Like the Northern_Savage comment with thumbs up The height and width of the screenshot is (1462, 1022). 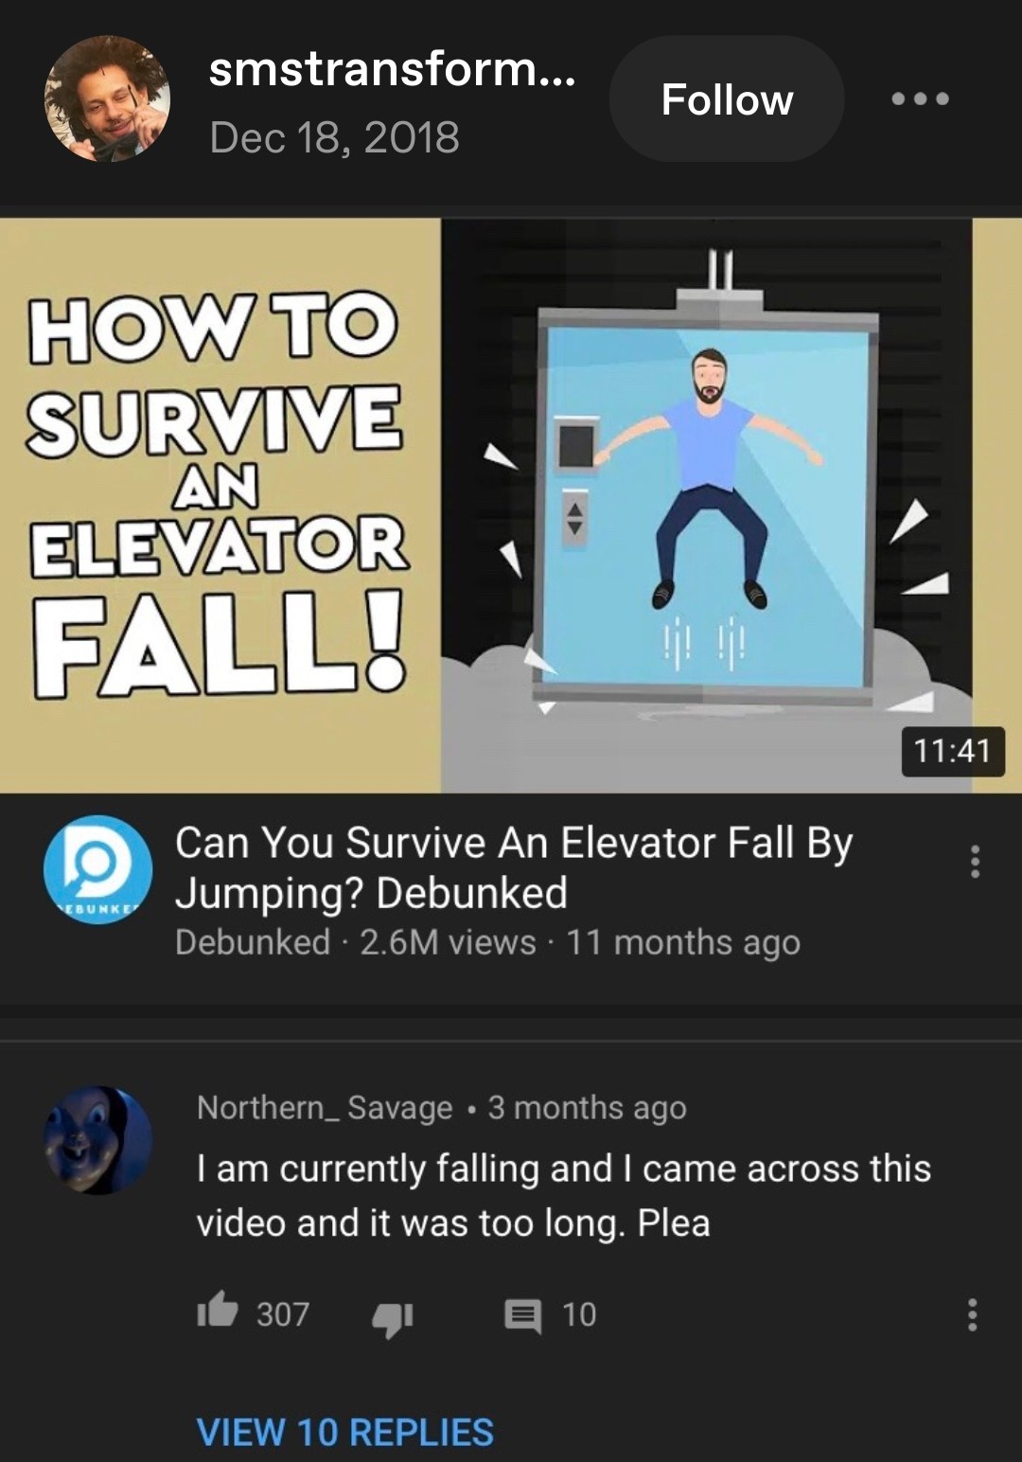217,1311
